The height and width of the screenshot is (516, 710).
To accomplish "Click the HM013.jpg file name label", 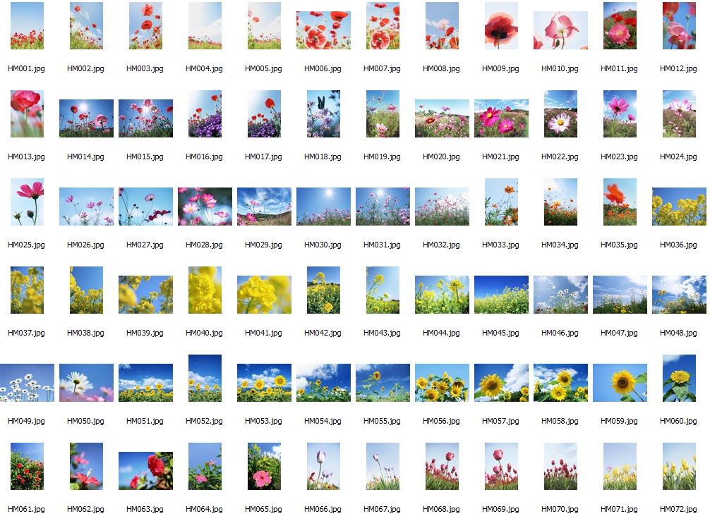I will click(26, 156).
